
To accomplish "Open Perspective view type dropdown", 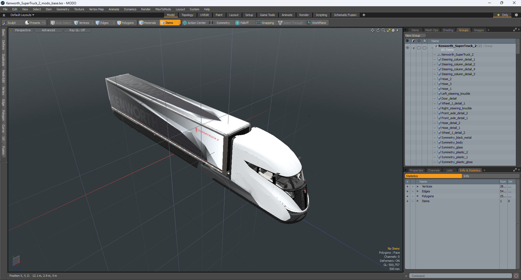I will coord(23,30).
